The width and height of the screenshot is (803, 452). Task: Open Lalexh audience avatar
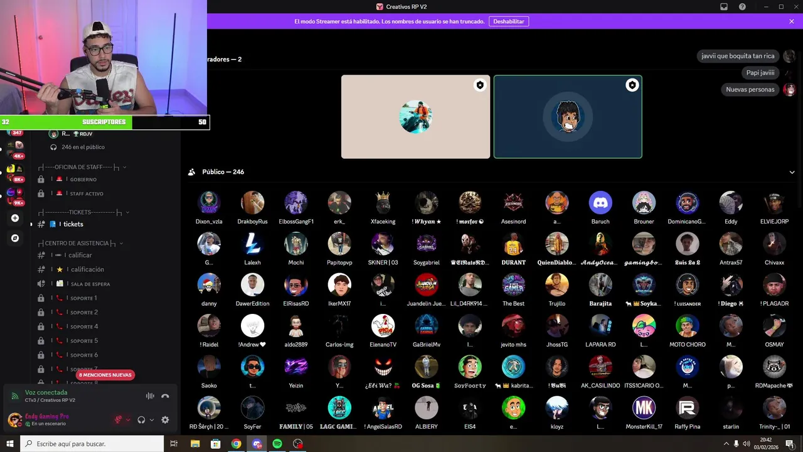pos(252,244)
